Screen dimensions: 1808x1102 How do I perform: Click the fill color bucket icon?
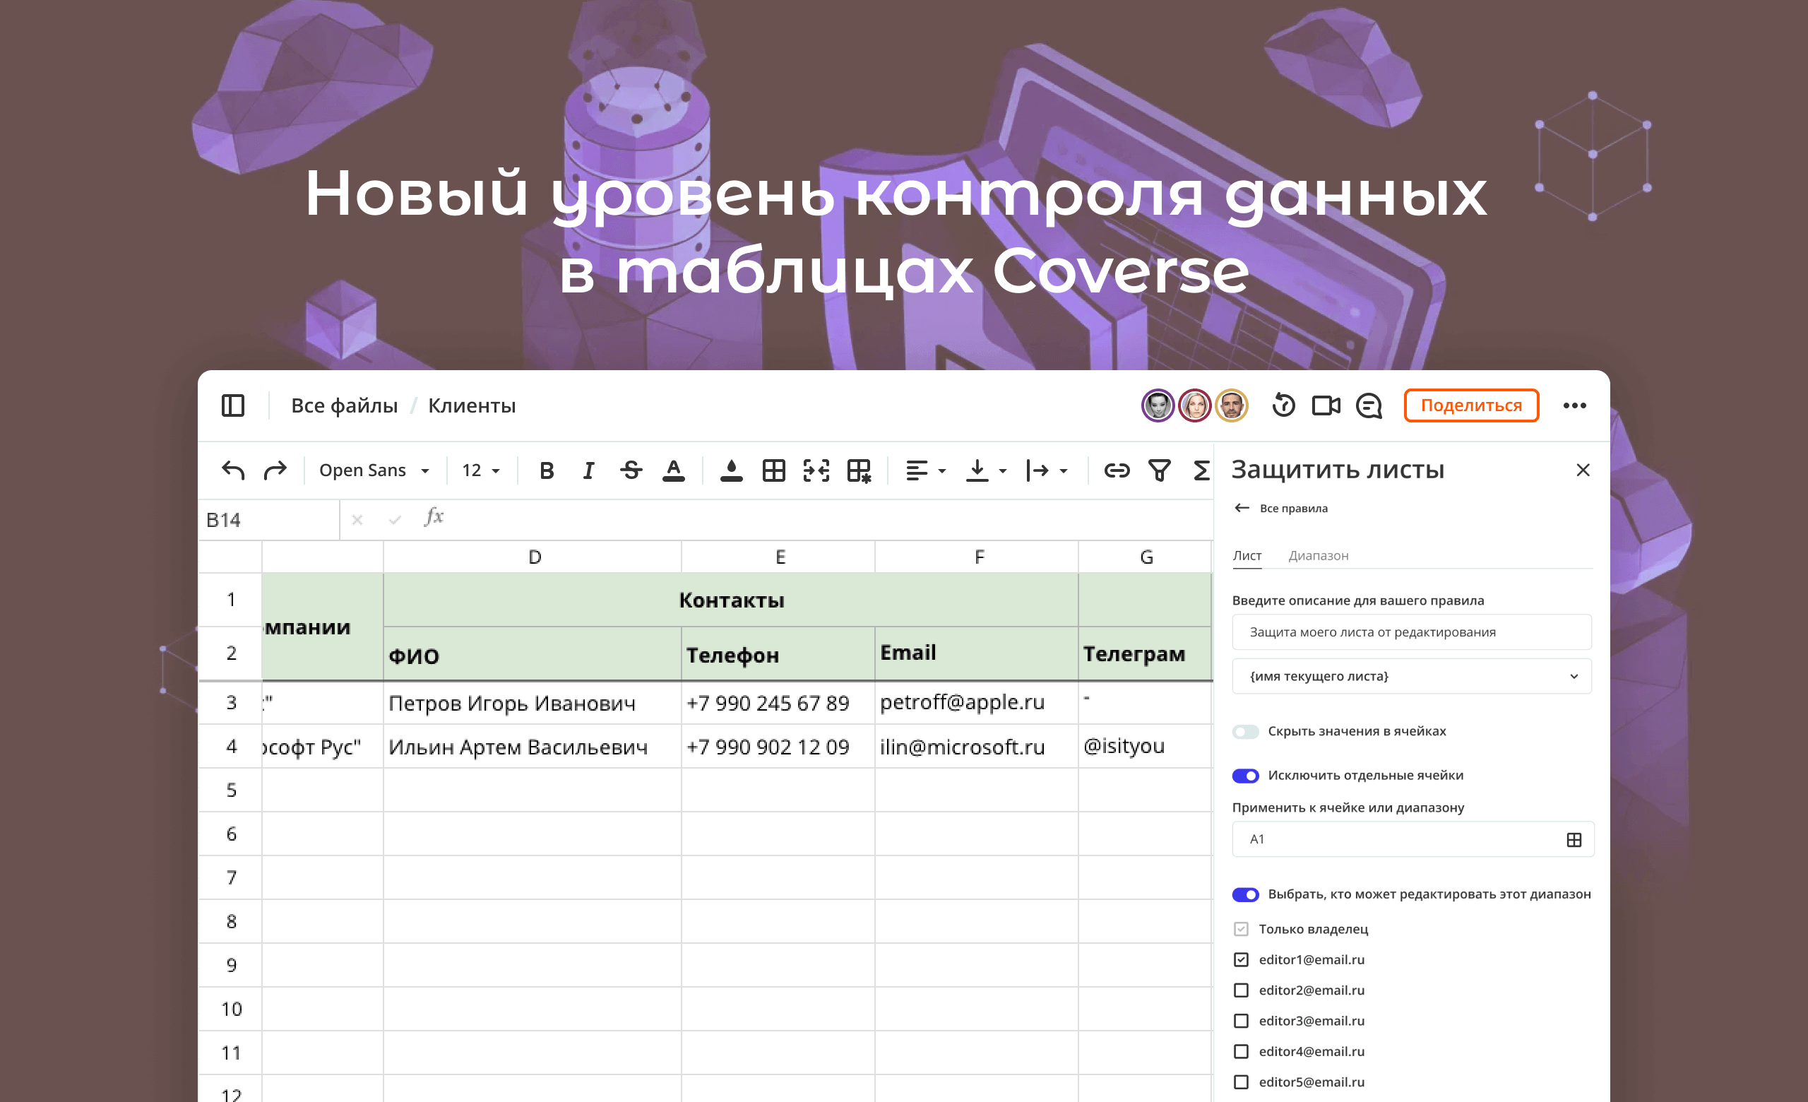(731, 470)
